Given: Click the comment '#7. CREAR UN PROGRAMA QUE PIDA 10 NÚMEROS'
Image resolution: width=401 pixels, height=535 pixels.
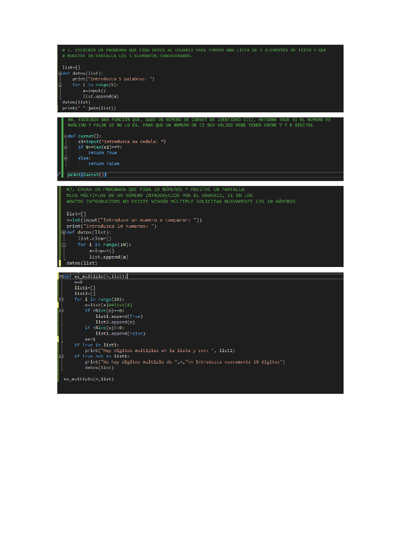Looking at the screenshot, I should pyautogui.click(x=155, y=189).
